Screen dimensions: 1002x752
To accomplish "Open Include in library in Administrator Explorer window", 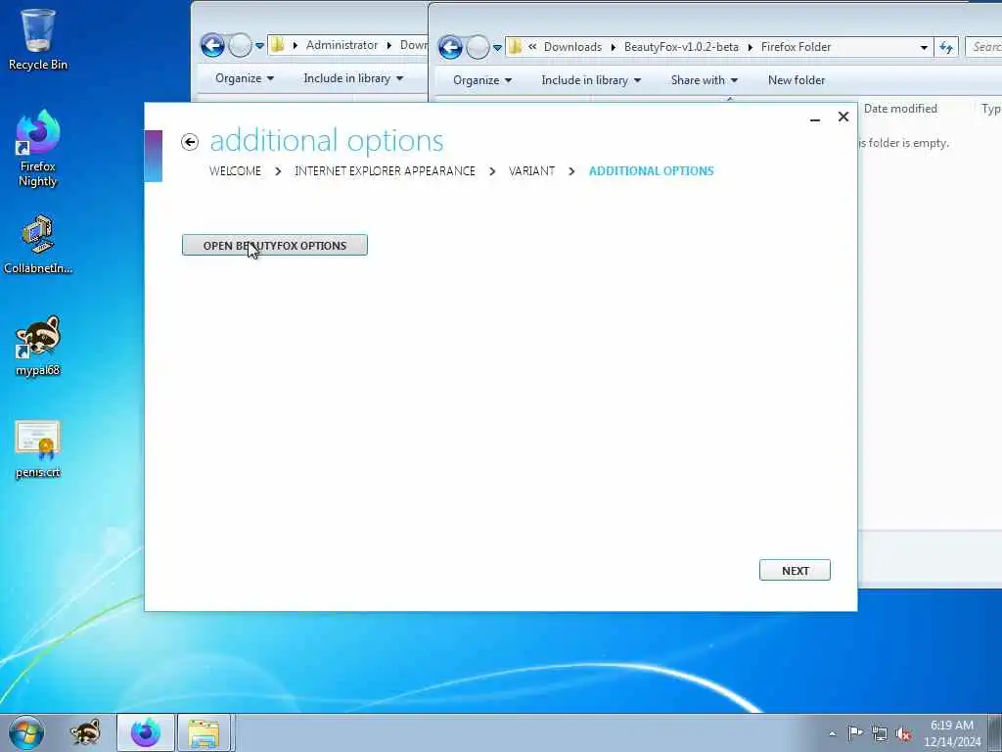I will pos(352,78).
